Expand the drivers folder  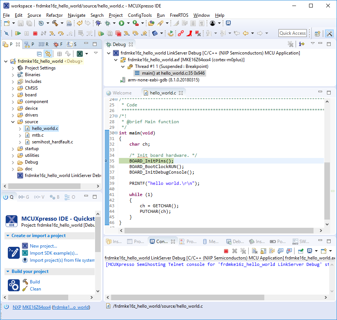click(13, 115)
